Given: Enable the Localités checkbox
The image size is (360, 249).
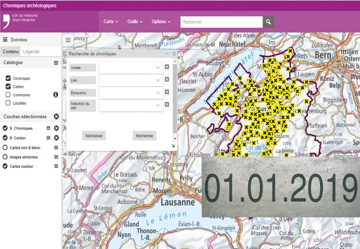Looking at the screenshot, I should 8,103.
